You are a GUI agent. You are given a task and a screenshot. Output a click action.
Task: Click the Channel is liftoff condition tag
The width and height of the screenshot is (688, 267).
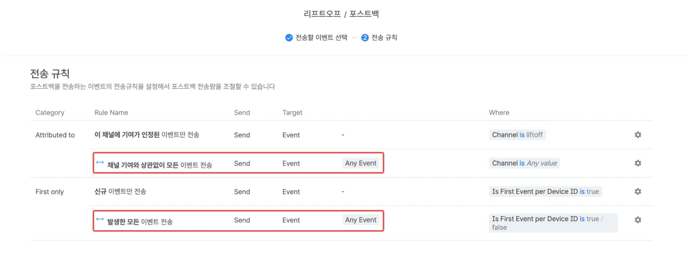coord(518,135)
